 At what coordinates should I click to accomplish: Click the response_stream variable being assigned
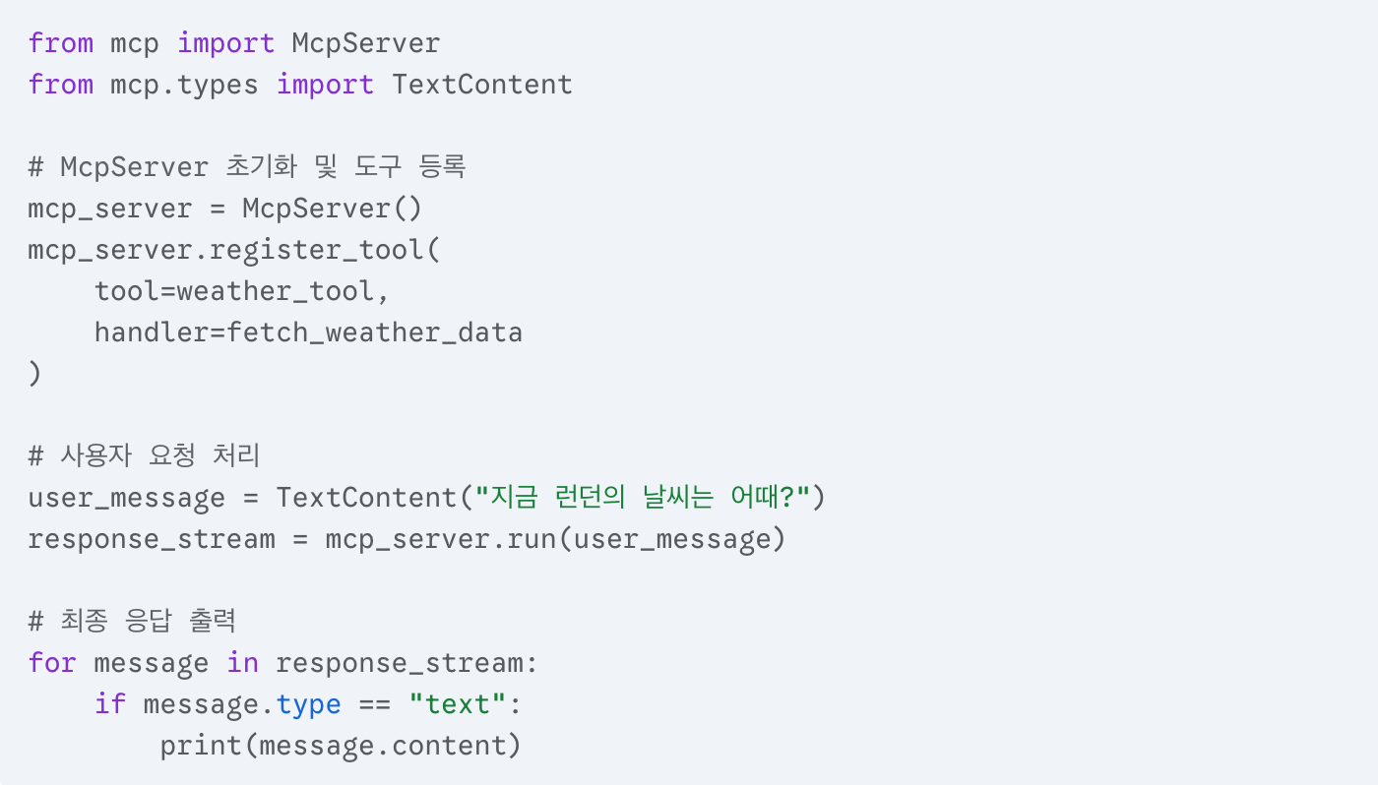pyautogui.click(x=151, y=539)
